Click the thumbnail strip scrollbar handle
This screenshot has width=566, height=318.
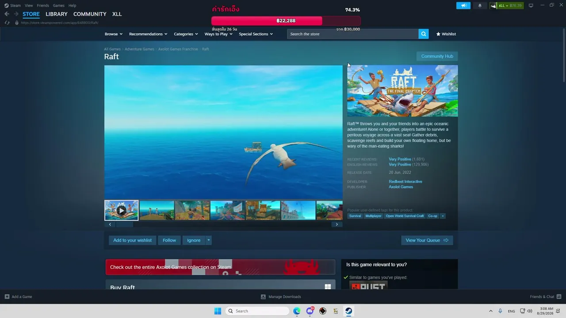(x=124, y=224)
